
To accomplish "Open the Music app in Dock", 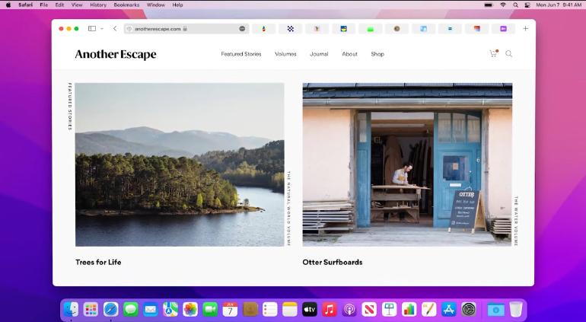I will [x=330, y=309].
